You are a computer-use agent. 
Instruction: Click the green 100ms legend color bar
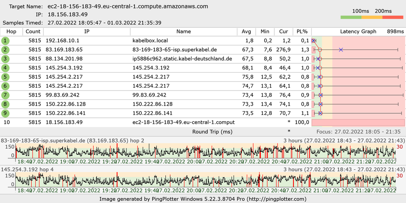coord(351,17)
